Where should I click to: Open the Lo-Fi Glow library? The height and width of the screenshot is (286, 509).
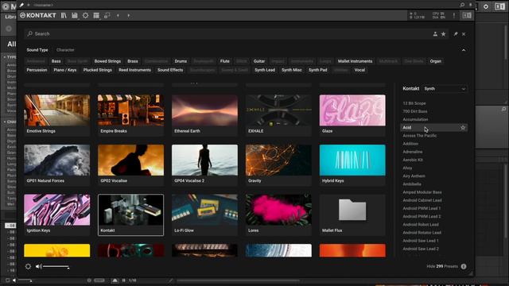(204, 214)
